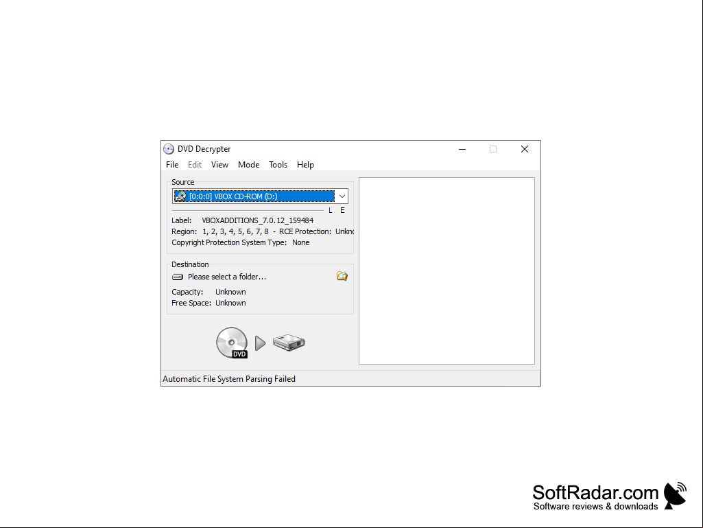Click the 'Please select a folder…' text
This screenshot has height=528, width=703.
(x=227, y=277)
